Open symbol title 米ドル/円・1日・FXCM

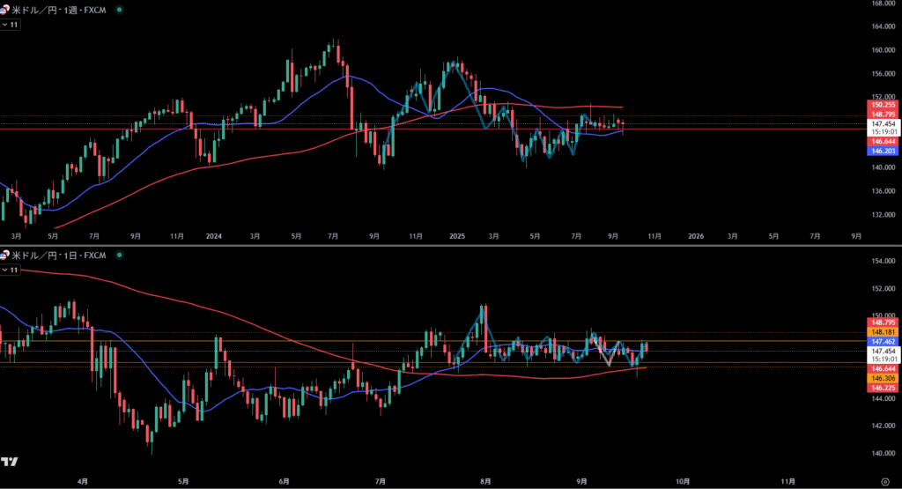coord(60,255)
